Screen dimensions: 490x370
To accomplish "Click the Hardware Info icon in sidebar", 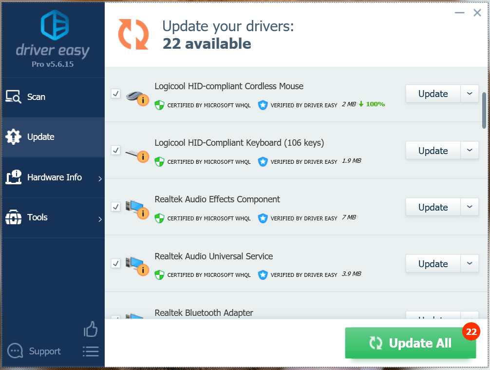I will coord(13,177).
